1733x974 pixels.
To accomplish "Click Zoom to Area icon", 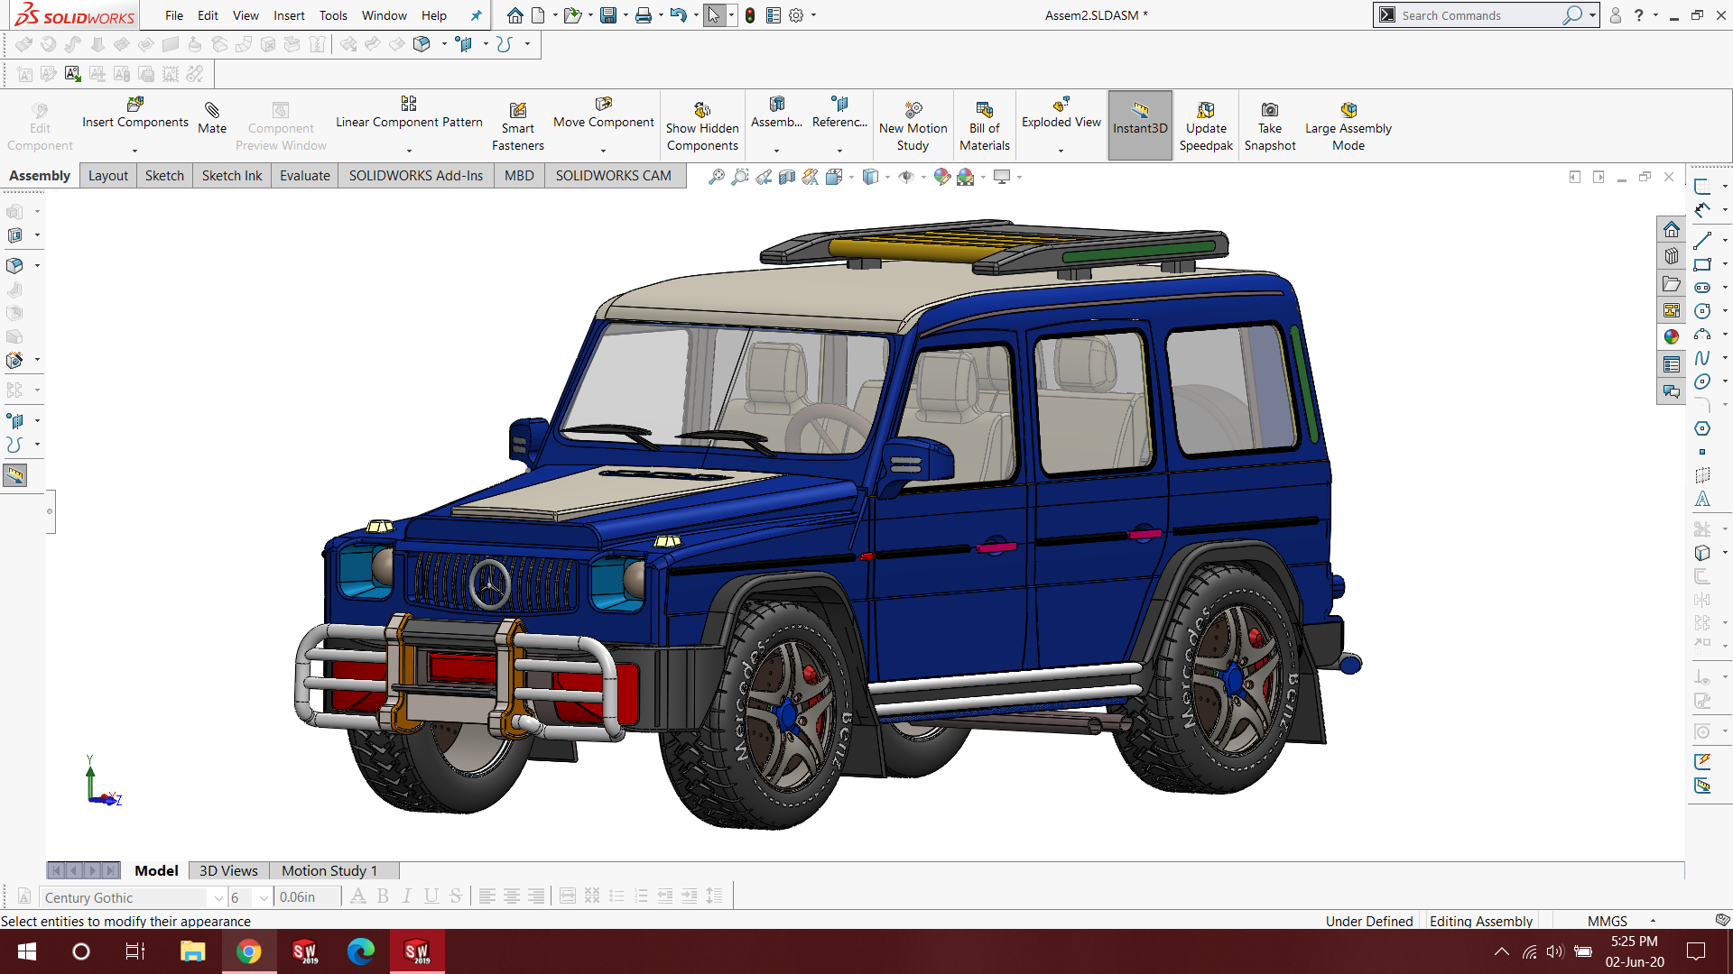I will (740, 177).
